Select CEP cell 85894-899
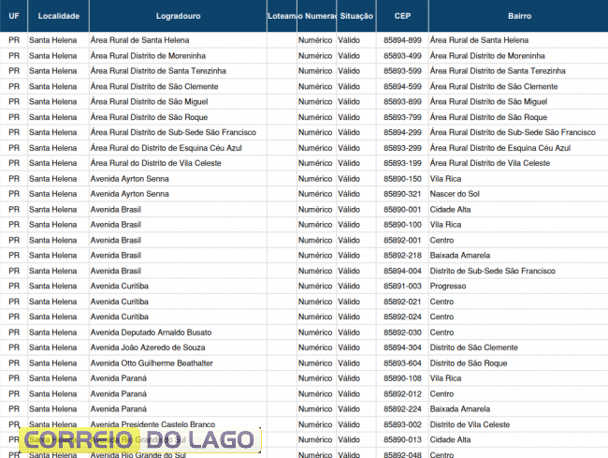 [402, 40]
